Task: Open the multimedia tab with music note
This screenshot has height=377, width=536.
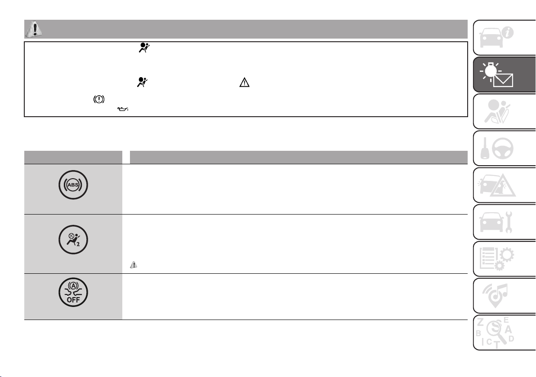Action: pos(504,296)
